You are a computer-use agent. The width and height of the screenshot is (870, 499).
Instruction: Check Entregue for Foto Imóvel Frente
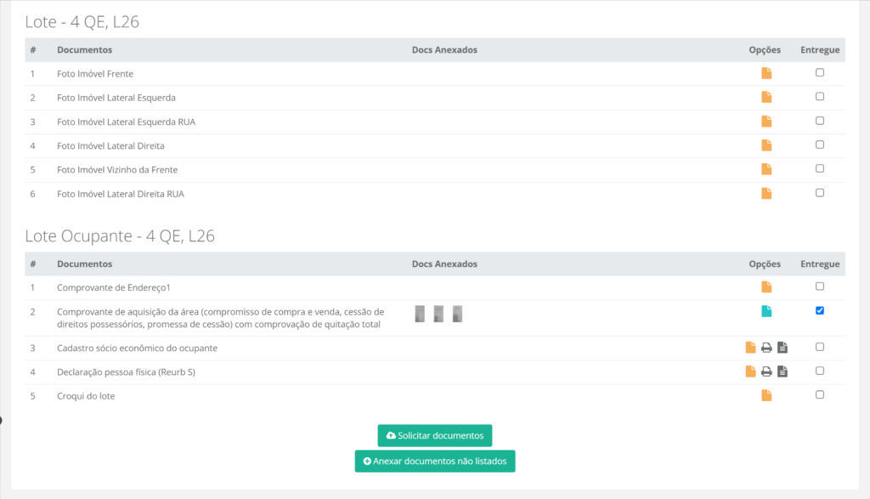820,73
